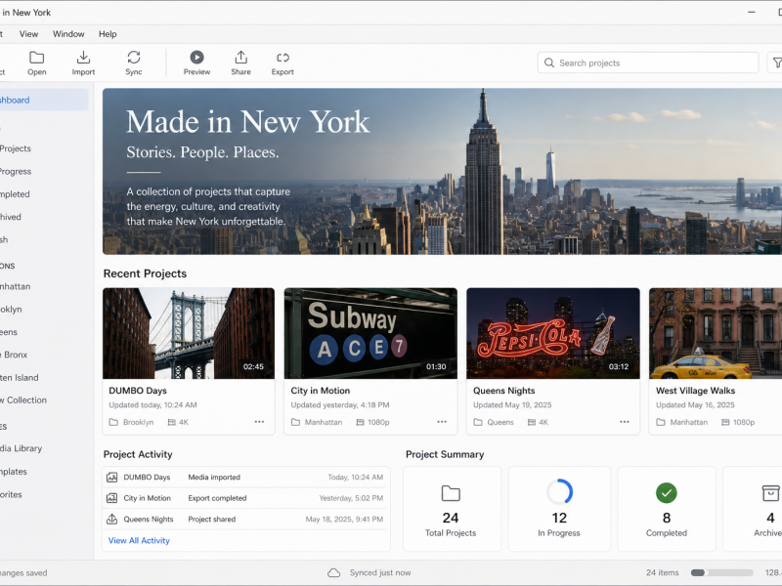Select the Brooklyn location in the sidebar

(11, 310)
